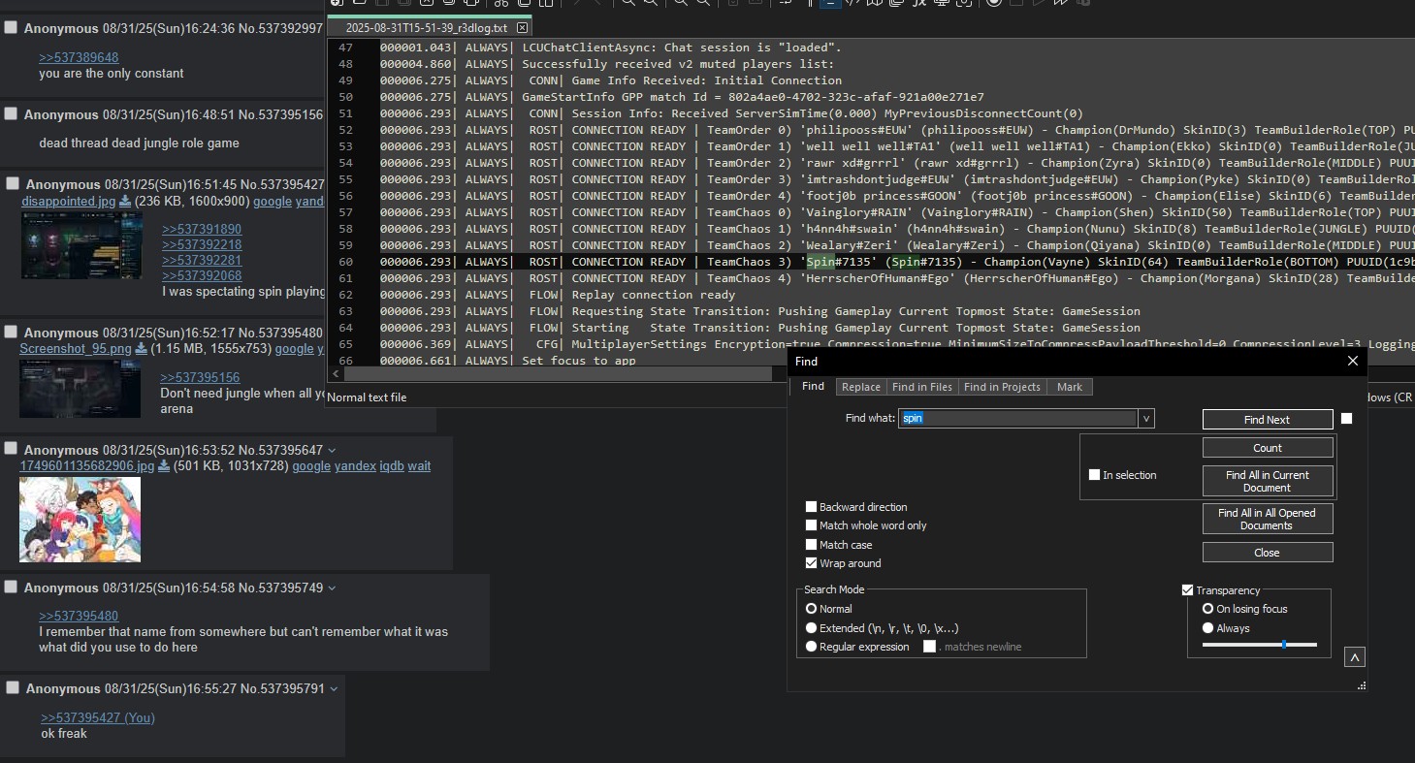Download 1749601135682906.jpg via its download icon
The width and height of the screenshot is (1415, 763).
164,466
